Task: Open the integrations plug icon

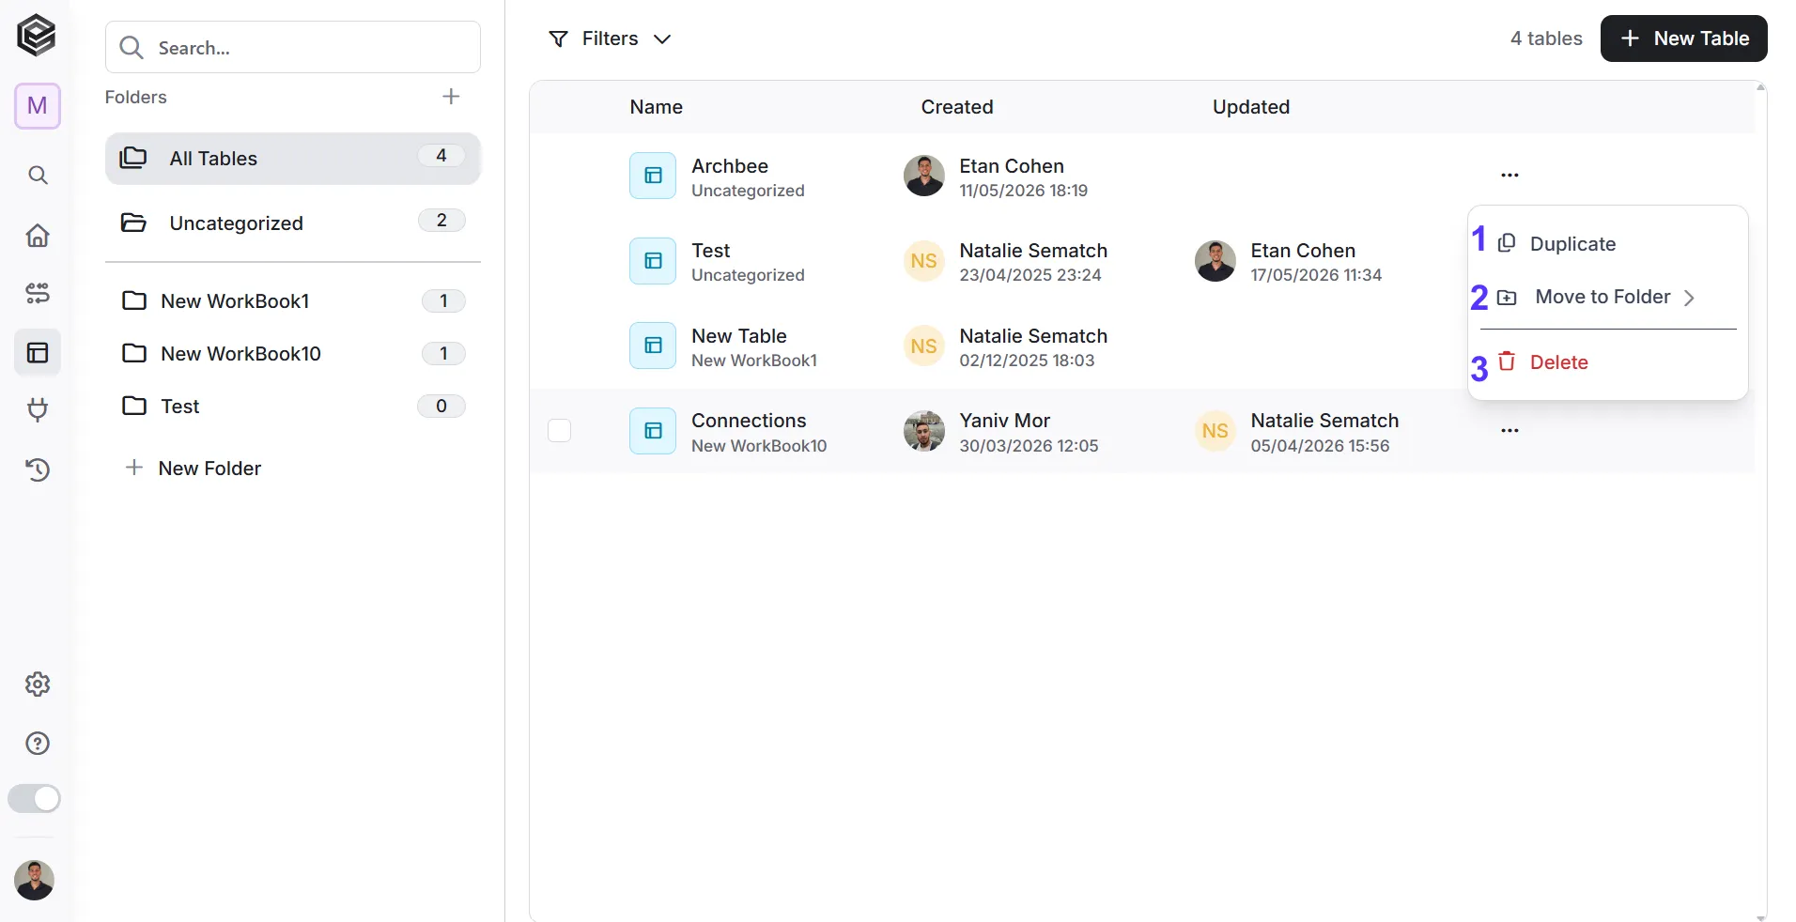Action: tap(38, 410)
